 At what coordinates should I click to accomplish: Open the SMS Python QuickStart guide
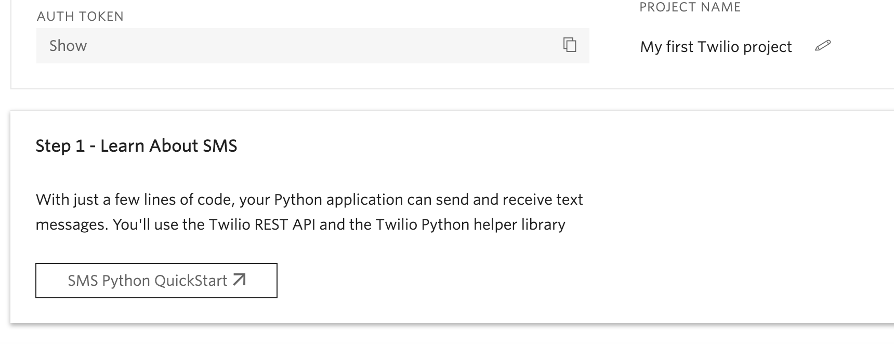(156, 281)
